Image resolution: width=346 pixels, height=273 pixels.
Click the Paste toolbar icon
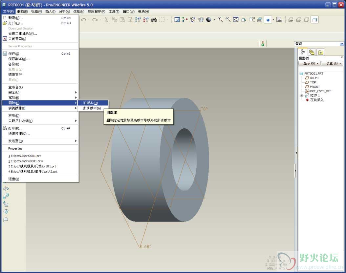point(122,20)
